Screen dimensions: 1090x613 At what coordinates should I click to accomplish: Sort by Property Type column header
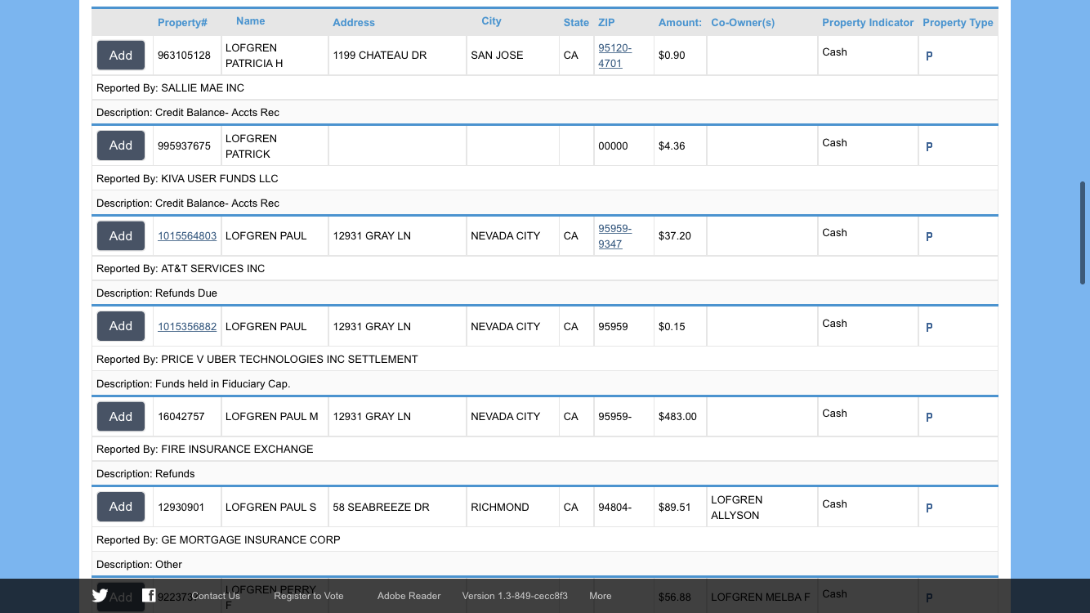pos(958,23)
